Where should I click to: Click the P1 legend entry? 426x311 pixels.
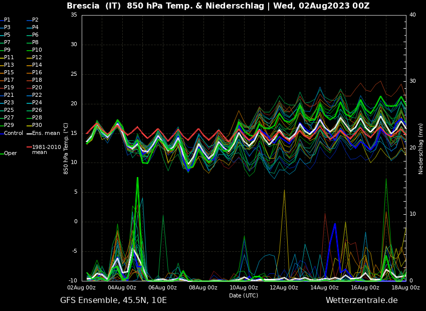point(5,20)
